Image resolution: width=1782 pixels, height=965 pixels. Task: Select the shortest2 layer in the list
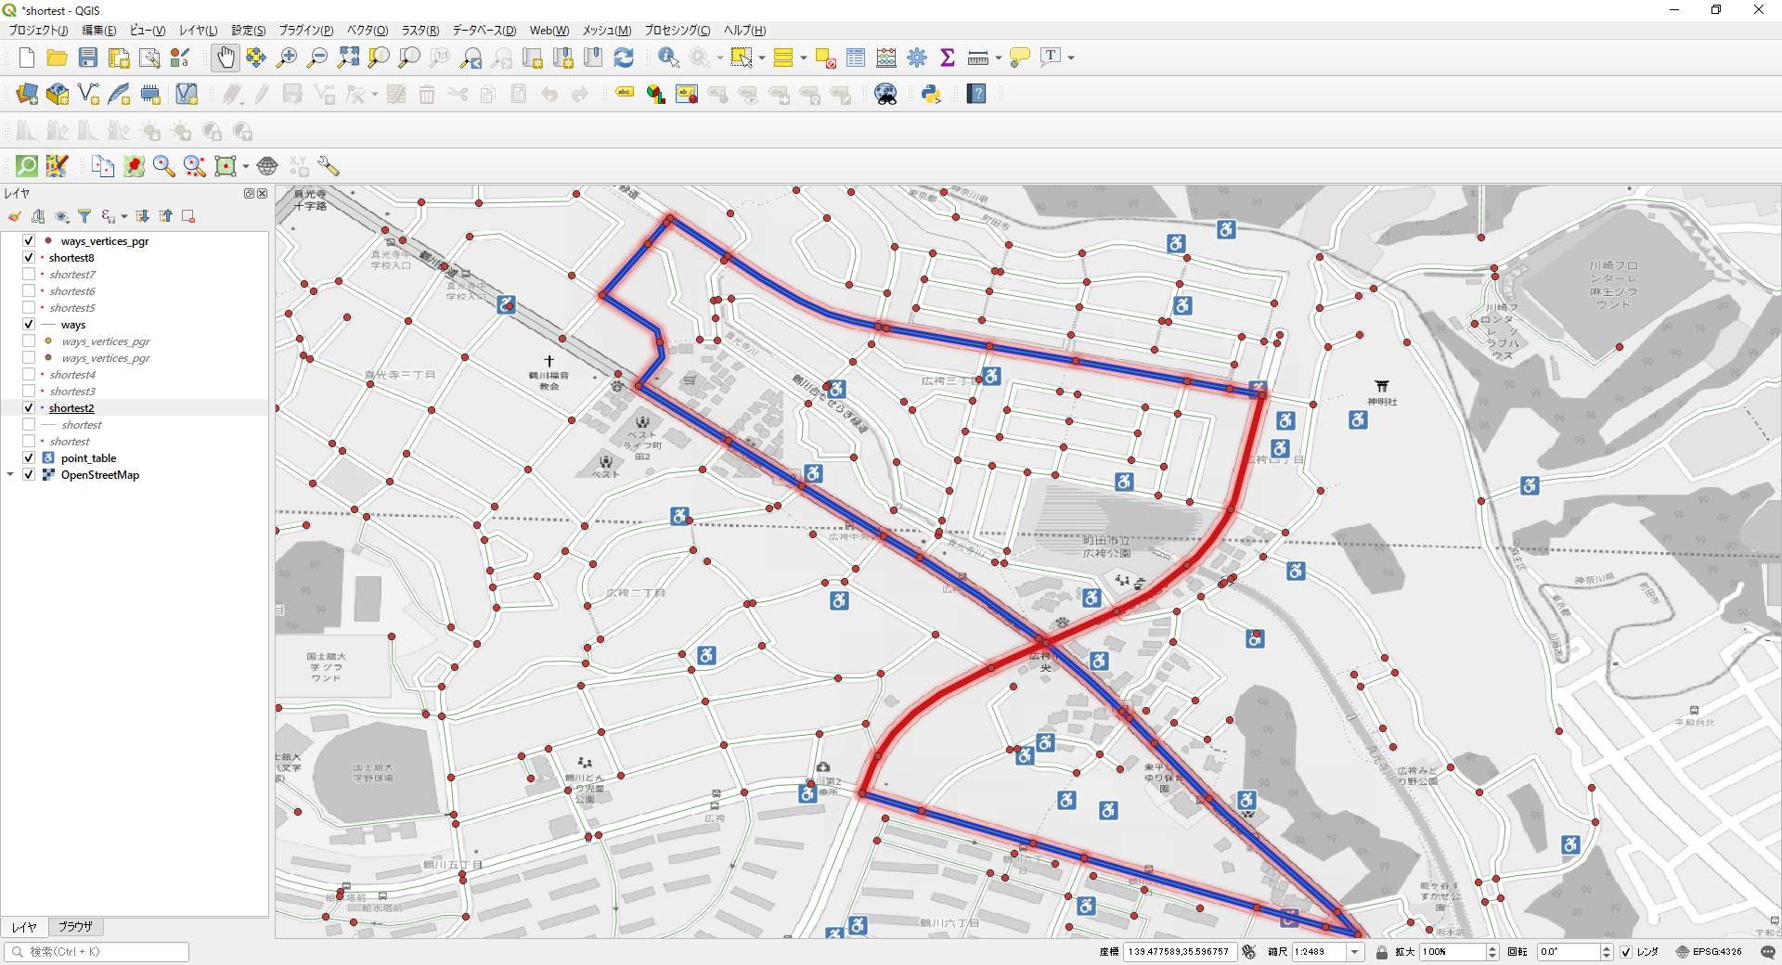[x=71, y=408]
